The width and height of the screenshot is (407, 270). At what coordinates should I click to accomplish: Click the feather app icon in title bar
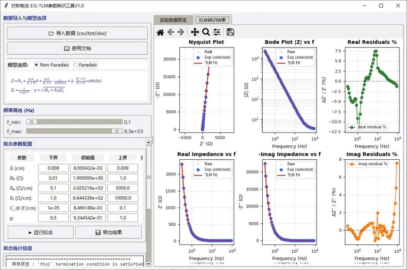6,5
